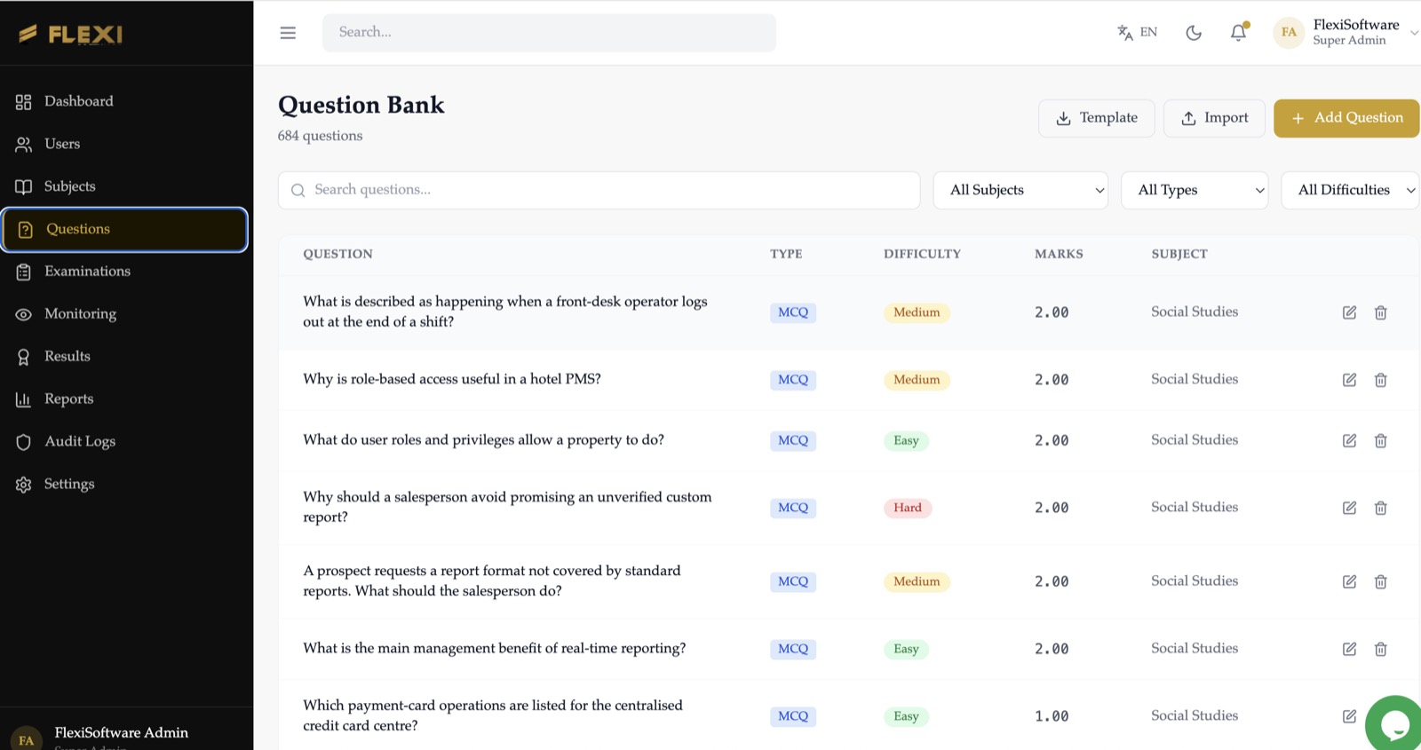Viewport: 1421px width, 750px height.
Task: Open the chat support bubble
Action: [1394, 723]
